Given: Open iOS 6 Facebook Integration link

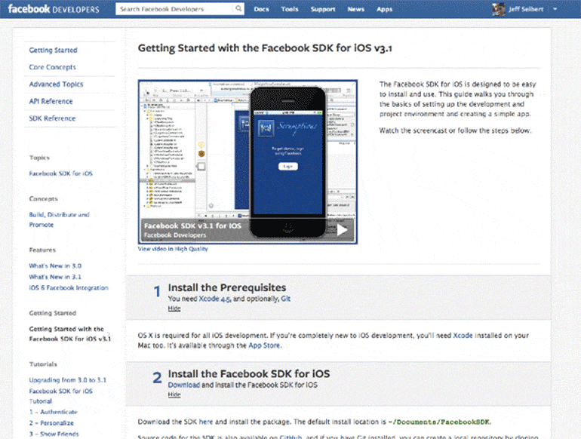Looking at the screenshot, I should (x=69, y=288).
